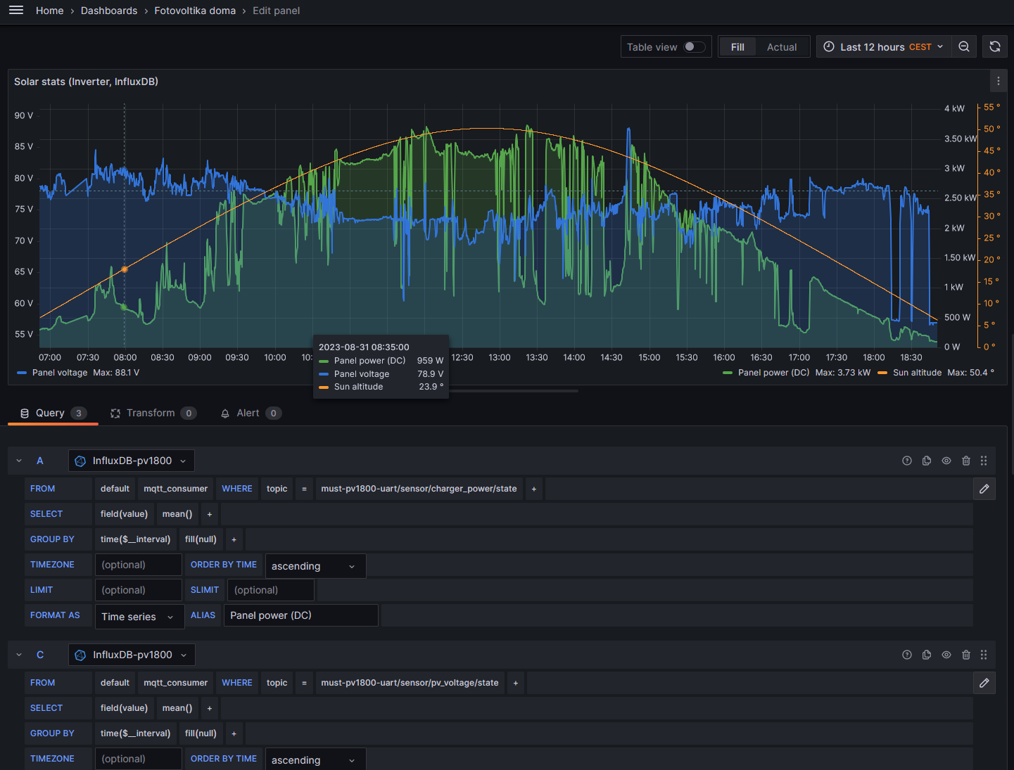
Task: Delete query A with trash icon
Action: 966,461
